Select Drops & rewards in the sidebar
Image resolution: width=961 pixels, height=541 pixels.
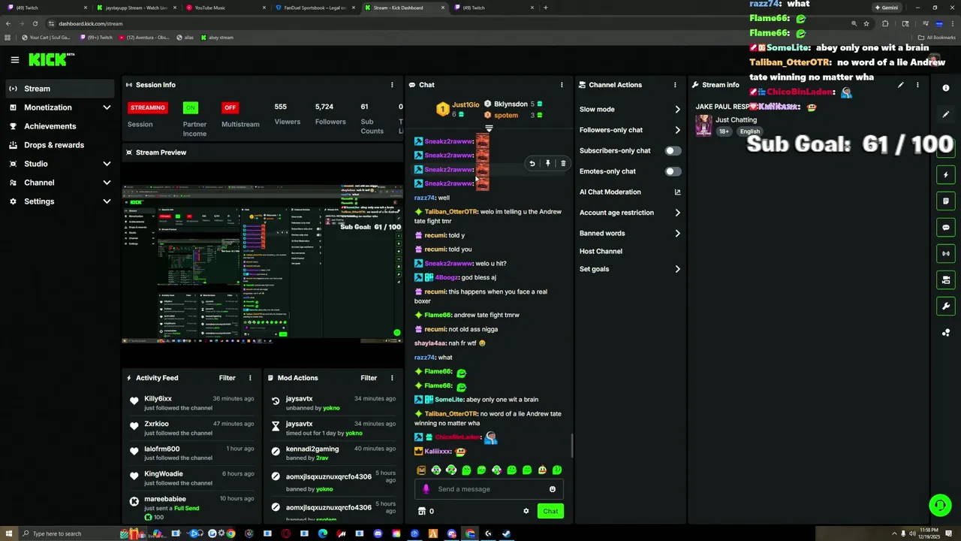tap(59, 145)
